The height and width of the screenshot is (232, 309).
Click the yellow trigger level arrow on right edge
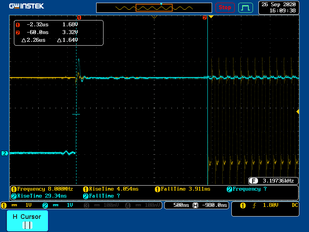click(x=297, y=111)
